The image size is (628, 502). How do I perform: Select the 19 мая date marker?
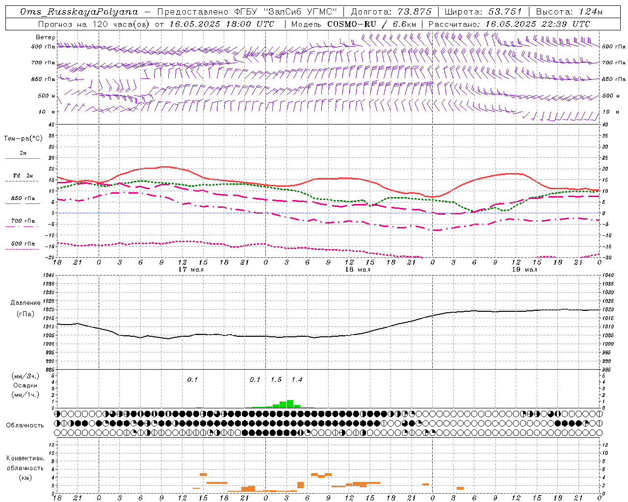point(524,270)
